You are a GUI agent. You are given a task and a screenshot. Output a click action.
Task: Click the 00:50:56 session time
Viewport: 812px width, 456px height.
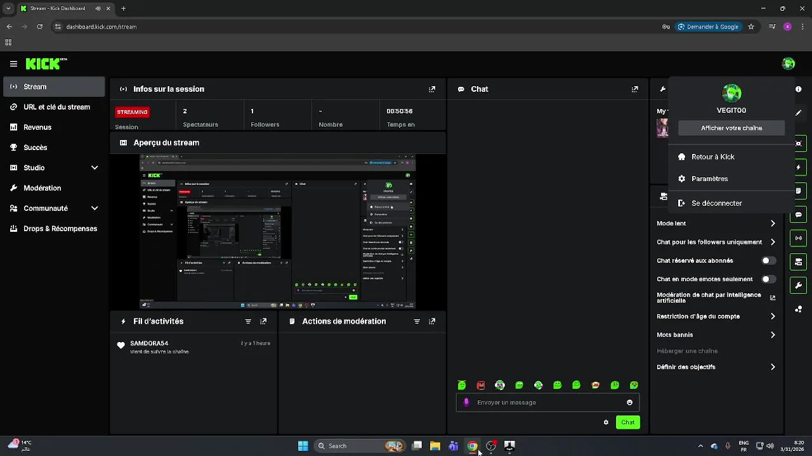(x=400, y=111)
